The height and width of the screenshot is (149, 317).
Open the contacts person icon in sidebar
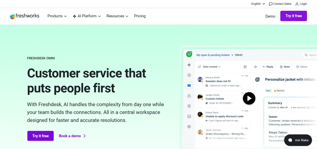[189, 96]
